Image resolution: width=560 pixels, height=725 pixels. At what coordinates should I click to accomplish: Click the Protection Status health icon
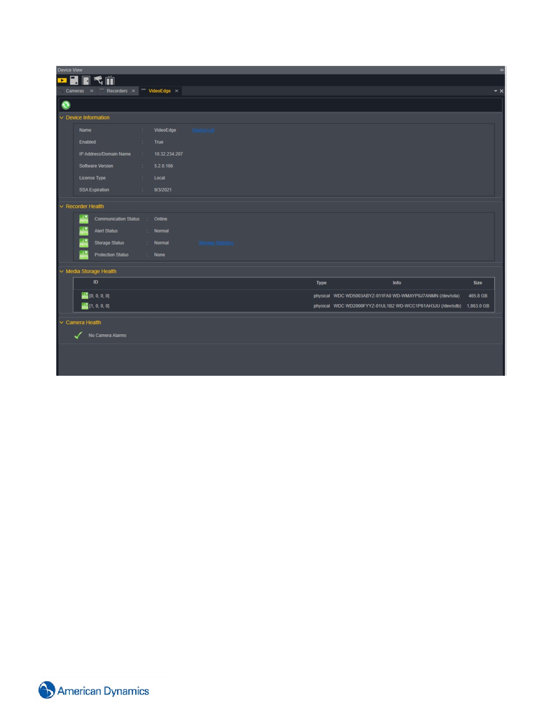[x=84, y=255]
